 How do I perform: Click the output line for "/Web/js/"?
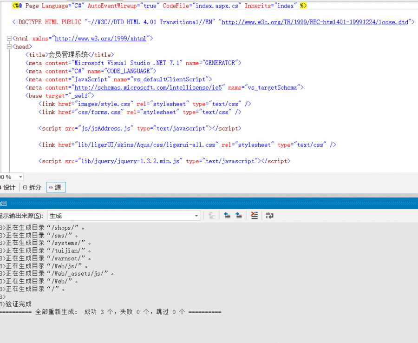click(44, 266)
